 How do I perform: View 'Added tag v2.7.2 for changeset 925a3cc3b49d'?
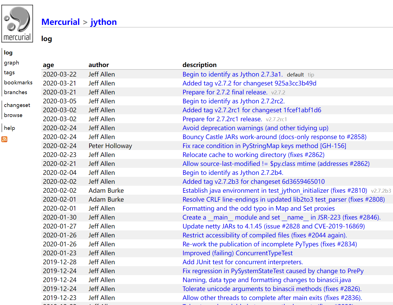coord(249,83)
